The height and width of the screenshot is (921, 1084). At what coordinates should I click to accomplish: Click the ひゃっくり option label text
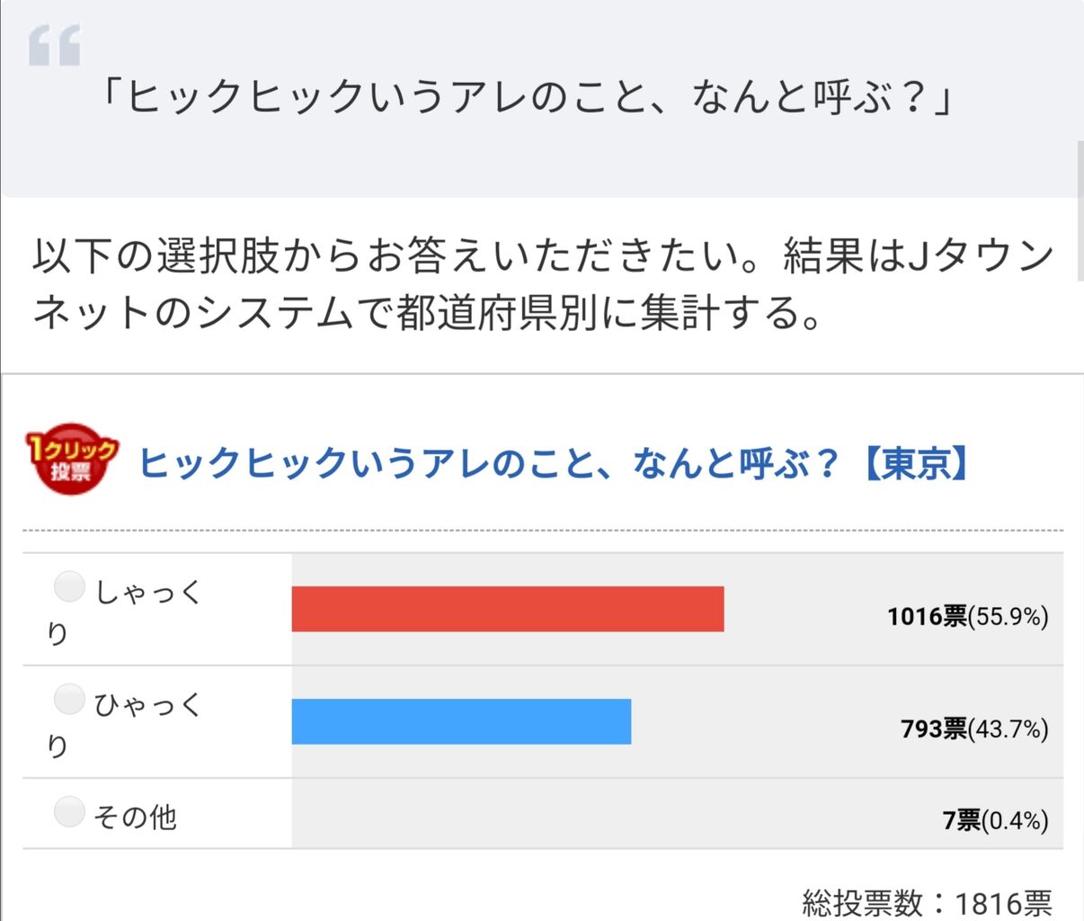(148, 704)
